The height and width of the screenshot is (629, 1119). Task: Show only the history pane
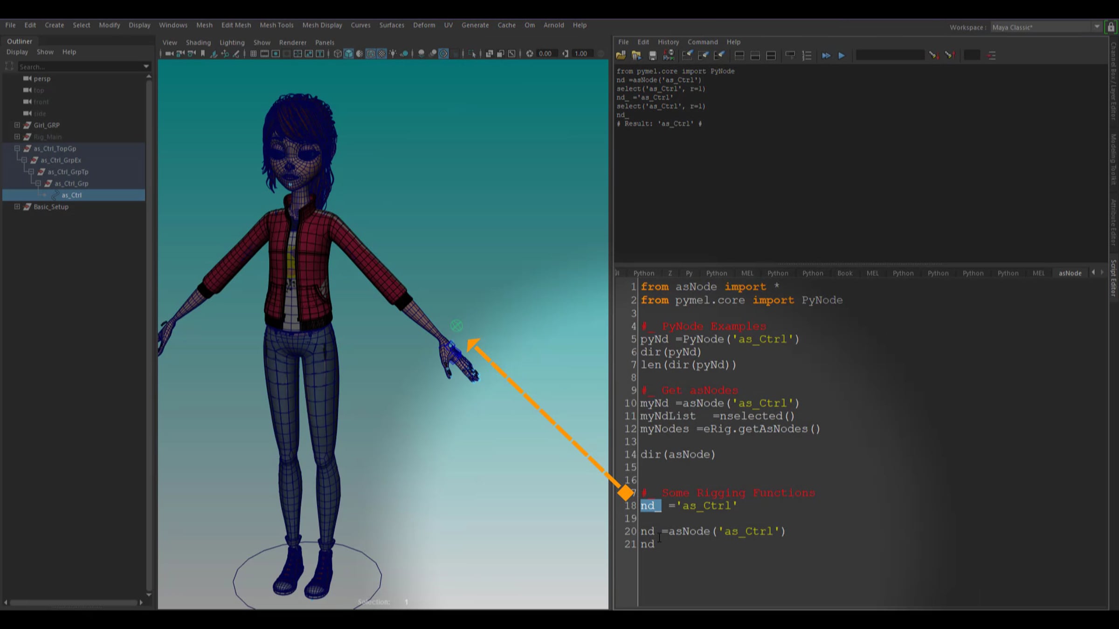739,55
